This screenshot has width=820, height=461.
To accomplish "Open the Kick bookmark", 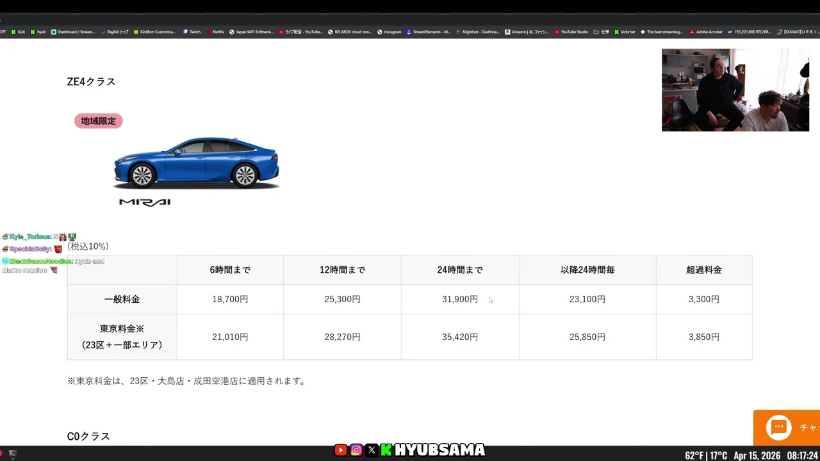I will (x=19, y=31).
